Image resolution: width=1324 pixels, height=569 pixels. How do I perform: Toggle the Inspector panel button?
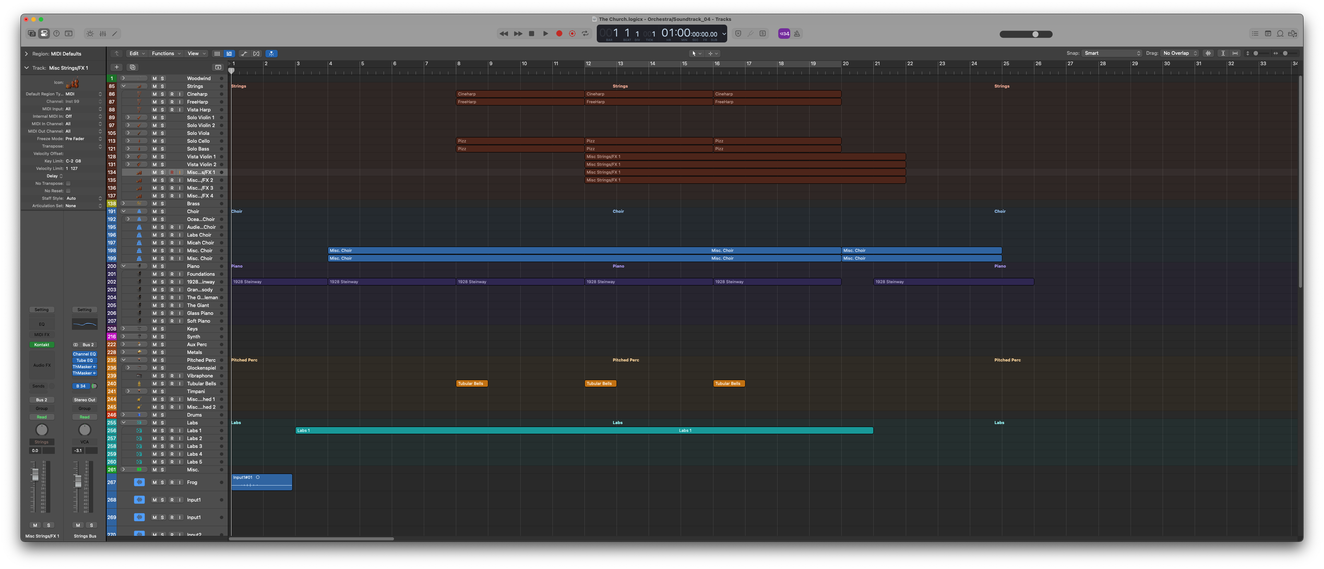[x=44, y=34]
